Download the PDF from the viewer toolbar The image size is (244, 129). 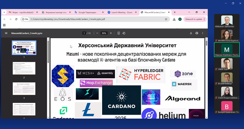click(x=191, y=33)
